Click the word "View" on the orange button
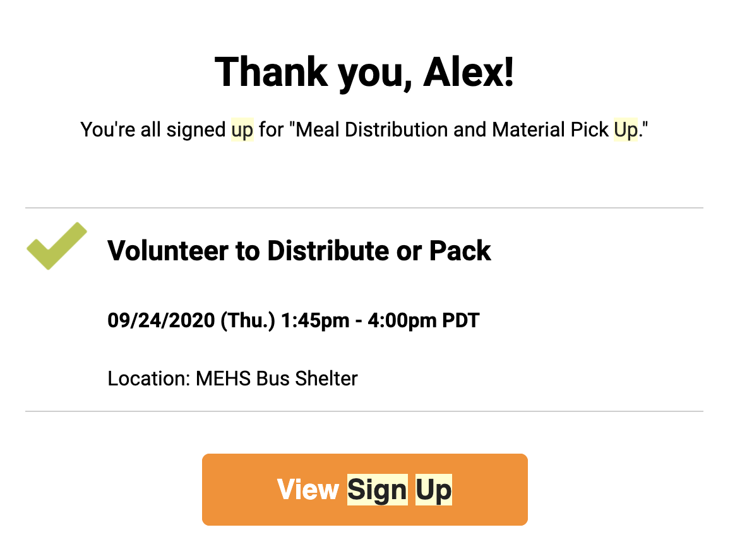The image size is (735, 556). coord(308,490)
